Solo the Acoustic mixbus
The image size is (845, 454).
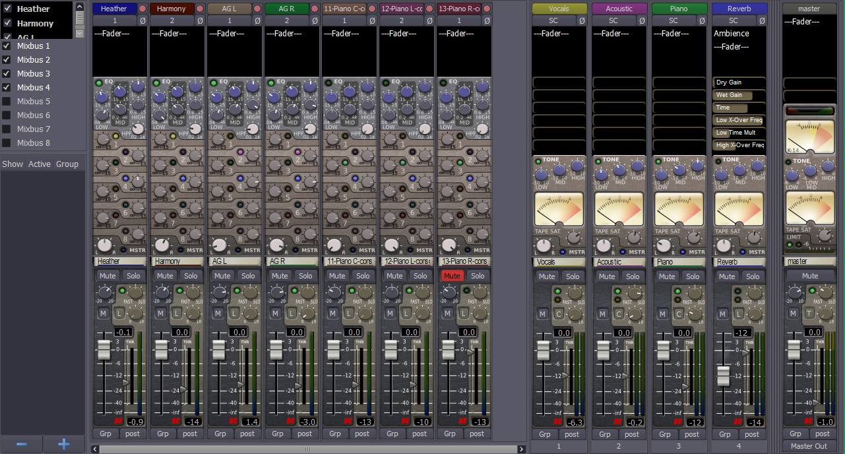[633, 276]
